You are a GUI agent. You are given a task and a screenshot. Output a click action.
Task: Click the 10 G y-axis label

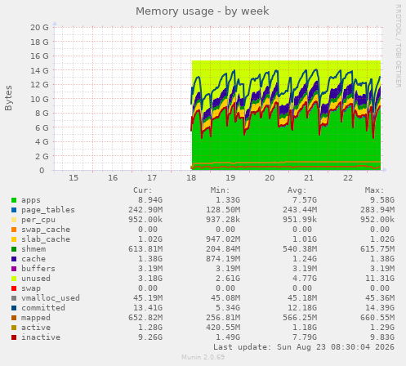tap(39, 99)
